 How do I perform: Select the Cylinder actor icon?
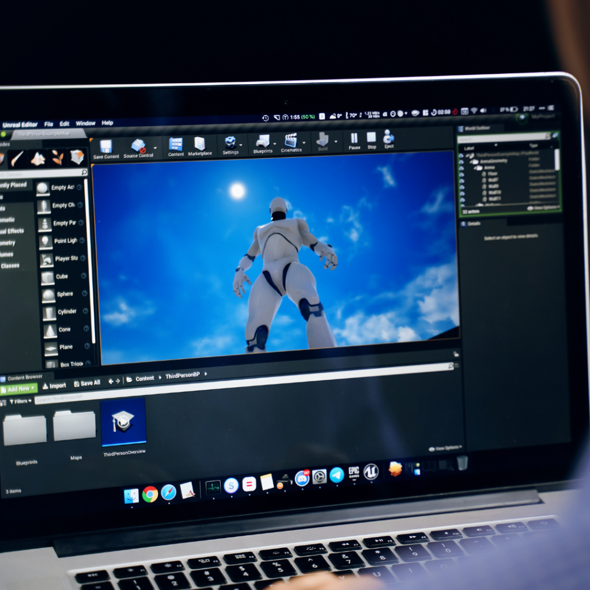(x=50, y=313)
